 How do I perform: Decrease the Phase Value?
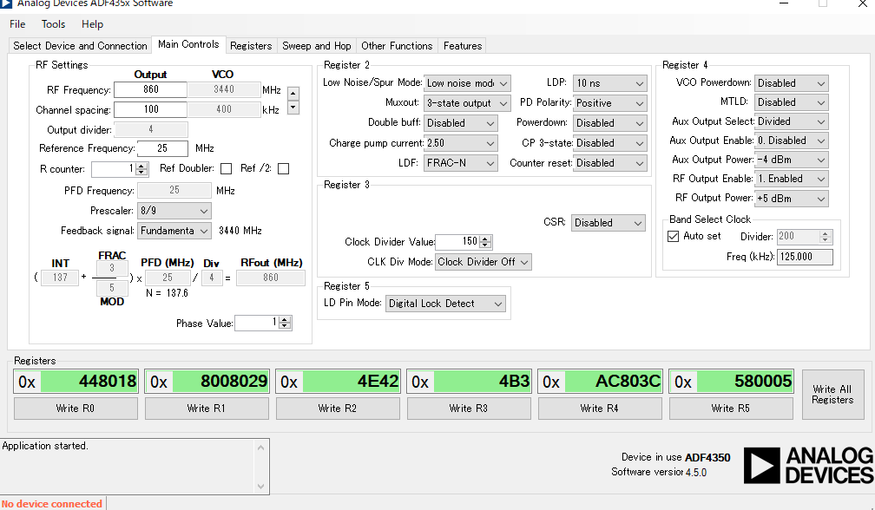[285, 326]
